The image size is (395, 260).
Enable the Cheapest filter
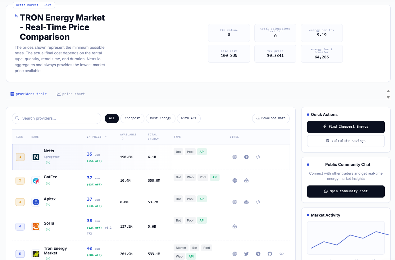(132, 118)
